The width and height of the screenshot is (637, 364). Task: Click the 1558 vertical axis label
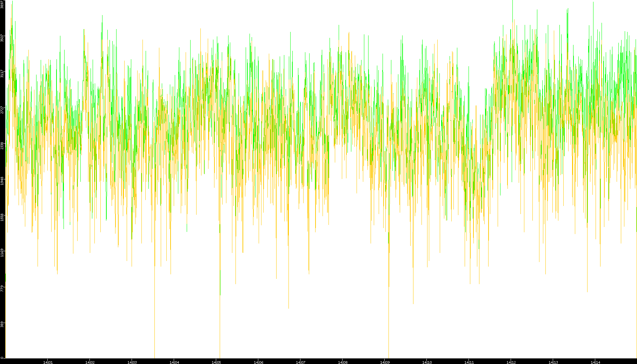point(2,217)
